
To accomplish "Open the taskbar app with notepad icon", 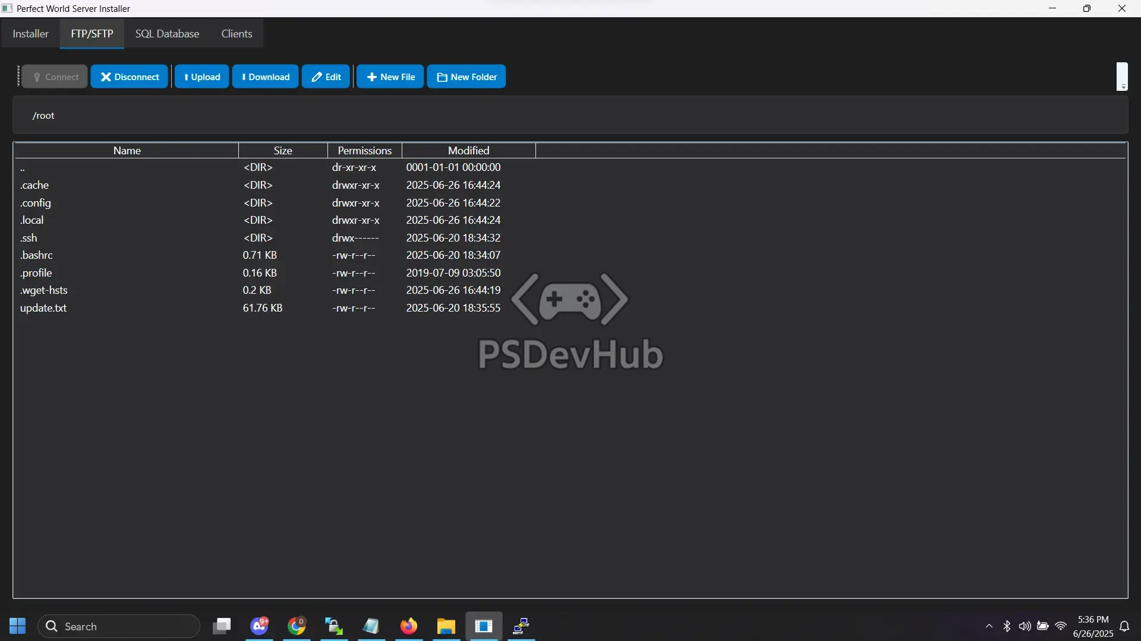I will point(371,626).
